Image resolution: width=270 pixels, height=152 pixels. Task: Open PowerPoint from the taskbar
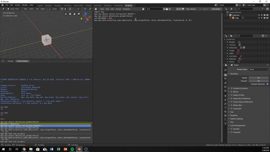(x=65, y=149)
